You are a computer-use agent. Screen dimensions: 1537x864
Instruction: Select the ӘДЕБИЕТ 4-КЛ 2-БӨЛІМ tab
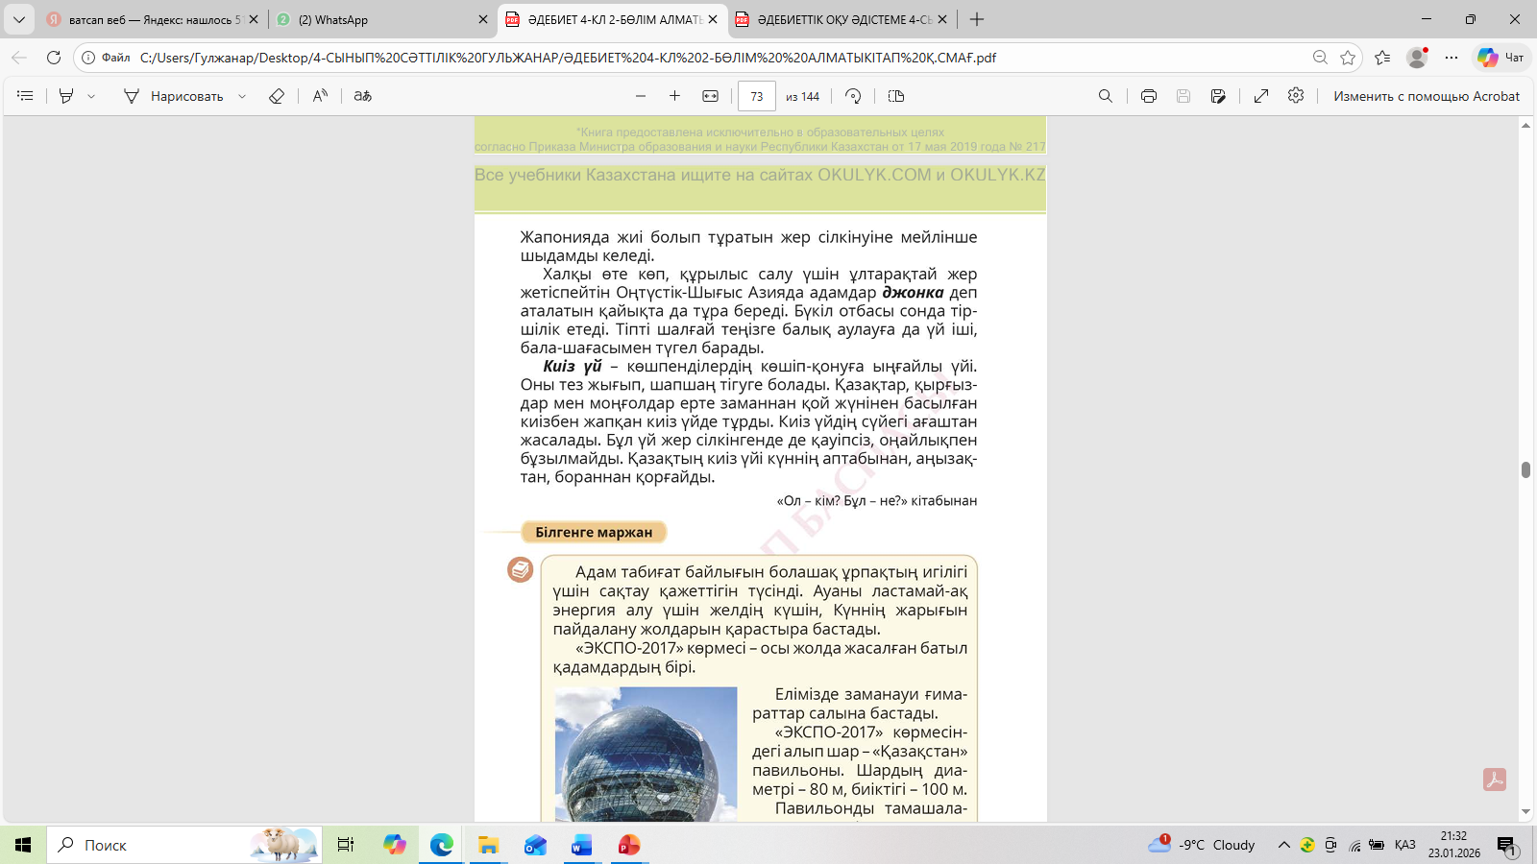click(x=610, y=19)
